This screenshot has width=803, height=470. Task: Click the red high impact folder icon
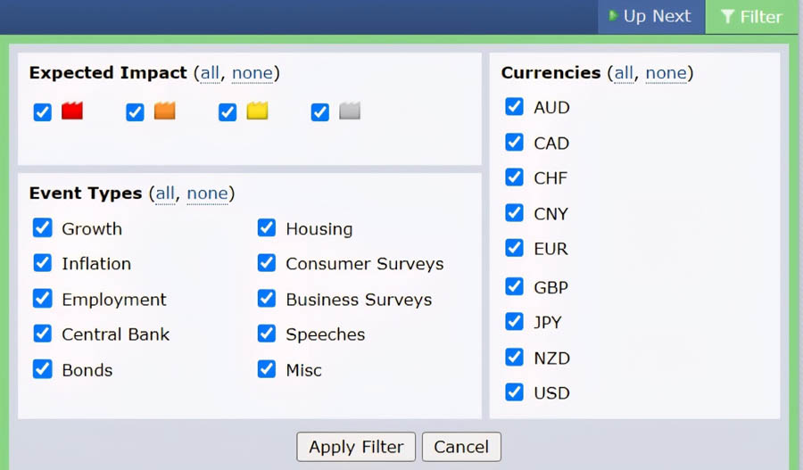point(72,111)
